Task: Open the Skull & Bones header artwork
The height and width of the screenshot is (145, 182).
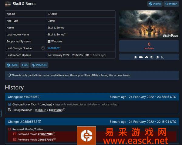Action: click(149, 25)
